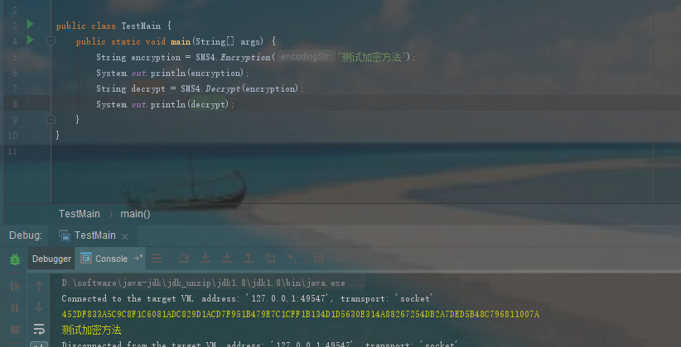Show execution point lines icon
The width and height of the screenshot is (681, 347).
pos(157,259)
